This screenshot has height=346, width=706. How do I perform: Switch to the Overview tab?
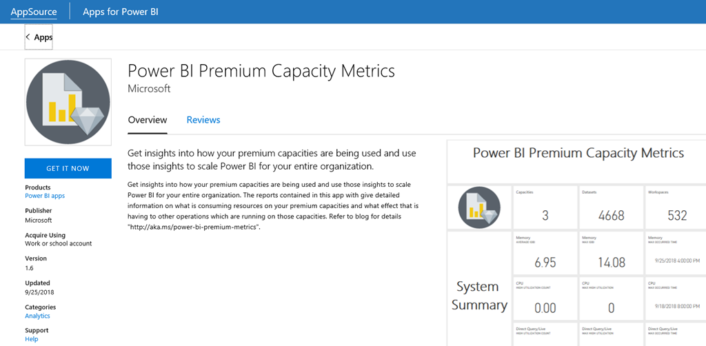tap(148, 120)
